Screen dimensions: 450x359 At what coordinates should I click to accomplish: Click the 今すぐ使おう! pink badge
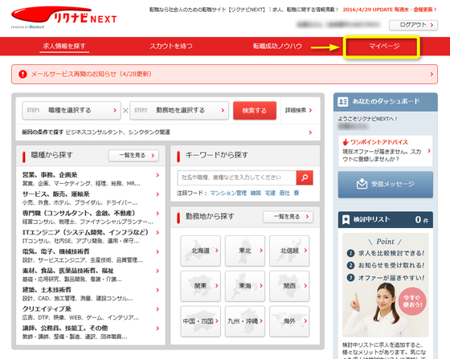click(412, 301)
